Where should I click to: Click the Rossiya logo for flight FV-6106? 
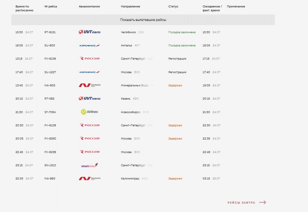click(x=89, y=58)
